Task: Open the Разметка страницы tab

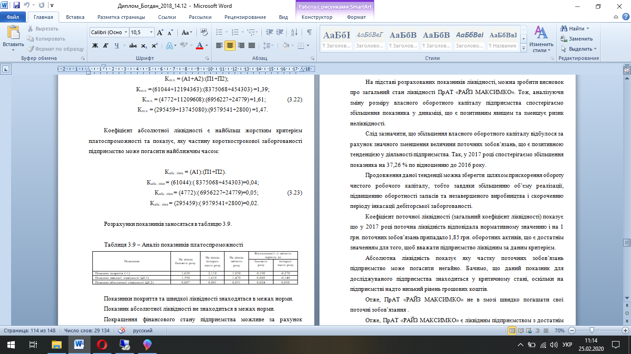Action: (x=121, y=17)
